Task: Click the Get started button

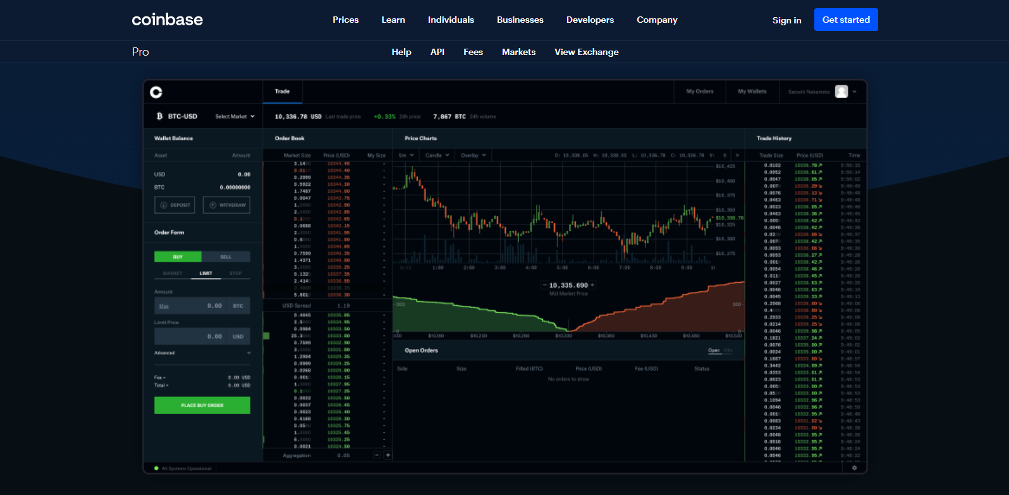Action: click(x=846, y=20)
